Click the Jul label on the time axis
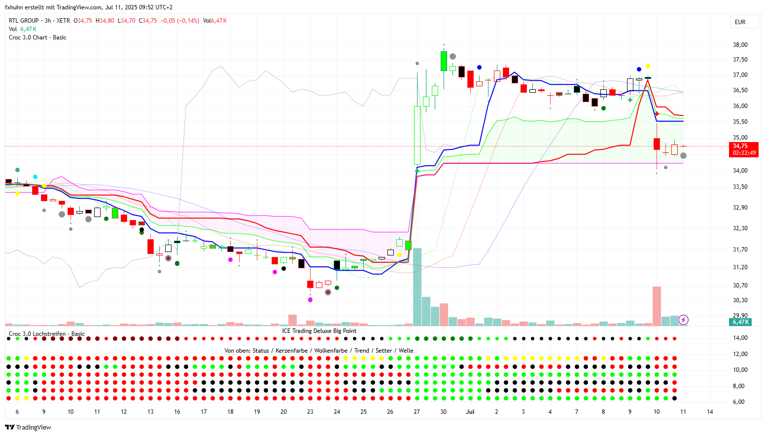This screenshot has width=766, height=436. pyautogui.click(x=470, y=411)
